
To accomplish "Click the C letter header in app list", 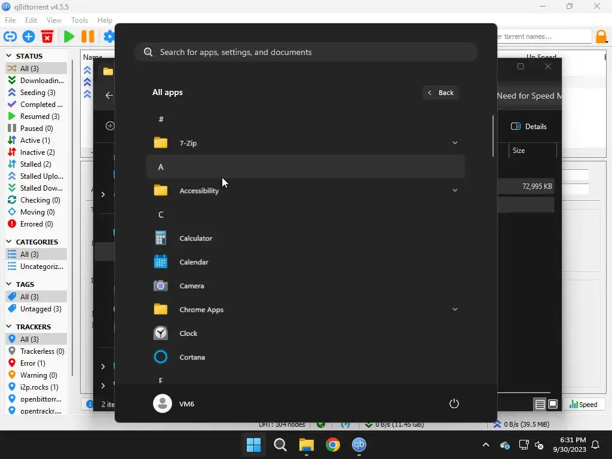I will click(161, 215).
